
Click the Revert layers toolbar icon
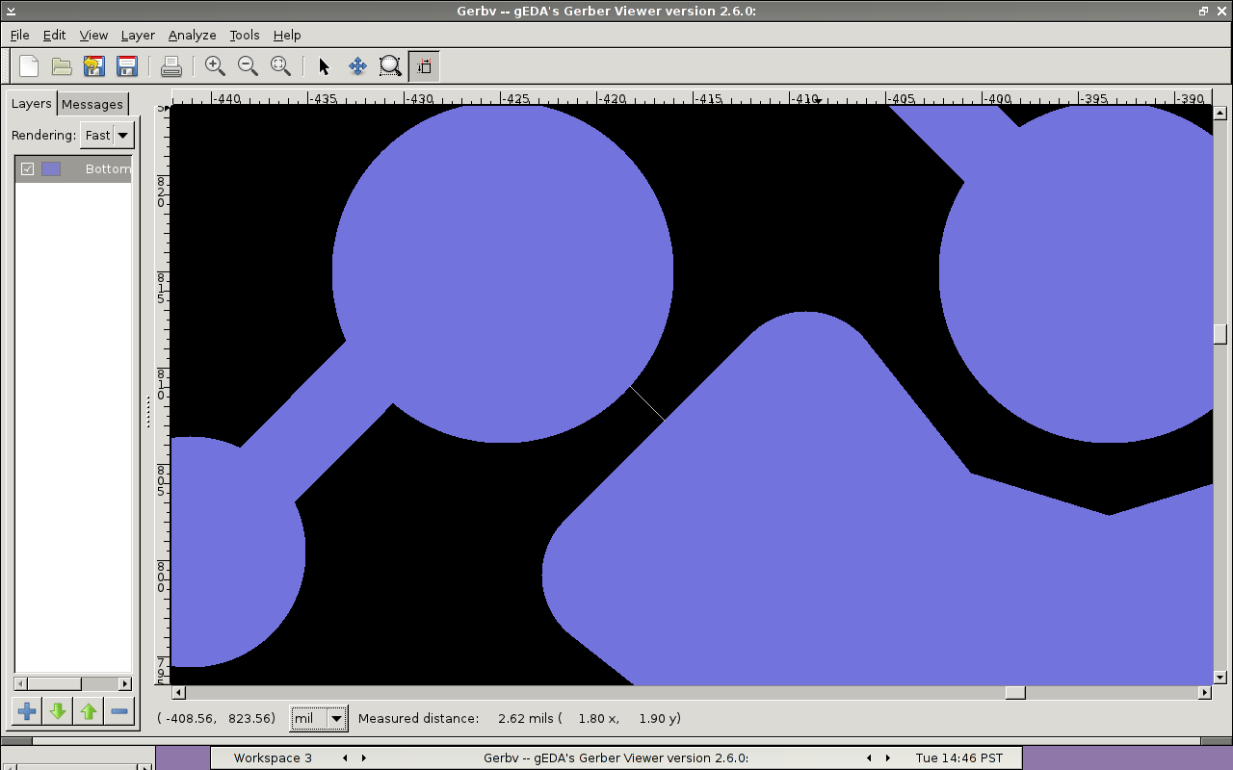[x=93, y=66]
